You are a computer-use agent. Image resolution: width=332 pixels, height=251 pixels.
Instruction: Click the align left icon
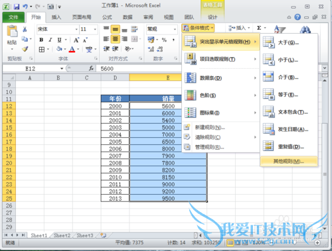(x=106, y=39)
